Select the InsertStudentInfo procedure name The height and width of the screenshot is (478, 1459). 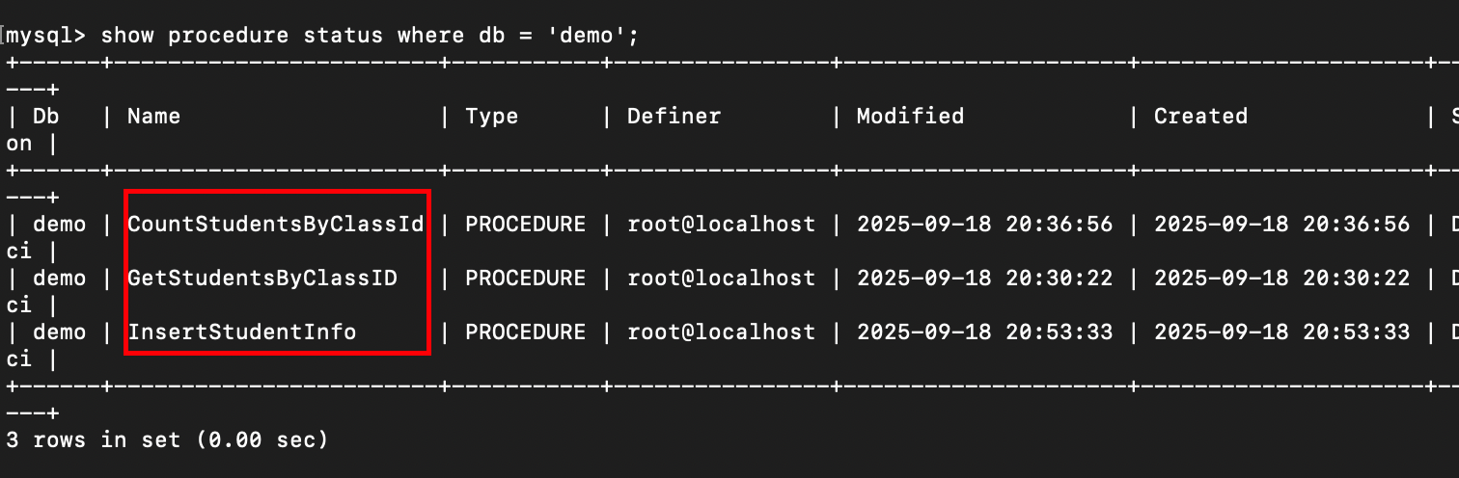[x=241, y=332]
